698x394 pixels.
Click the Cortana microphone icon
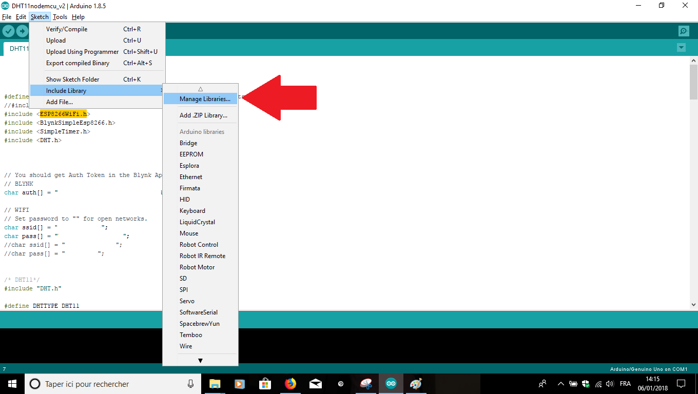[190, 384]
